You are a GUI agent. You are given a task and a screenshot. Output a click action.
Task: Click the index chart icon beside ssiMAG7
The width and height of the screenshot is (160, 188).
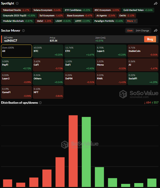coord(5,38)
